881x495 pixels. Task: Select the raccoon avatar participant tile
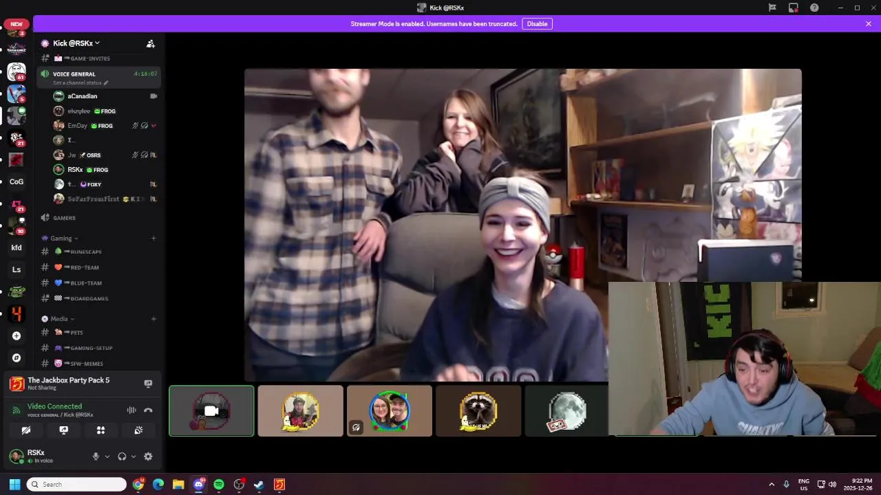[478, 411]
